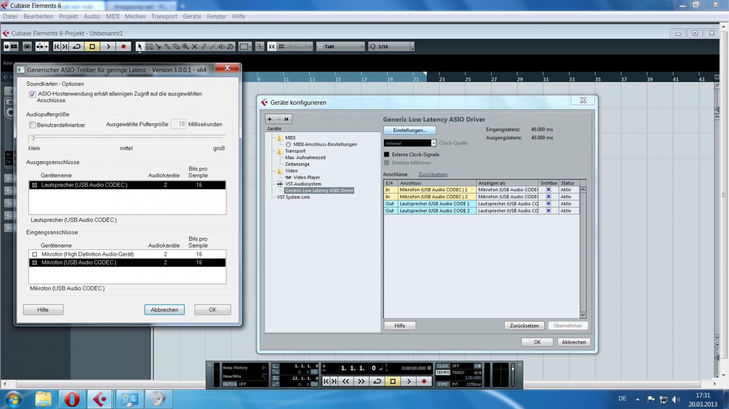
Task: Select VST-Audiosystem in device tree
Action: (x=303, y=184)
